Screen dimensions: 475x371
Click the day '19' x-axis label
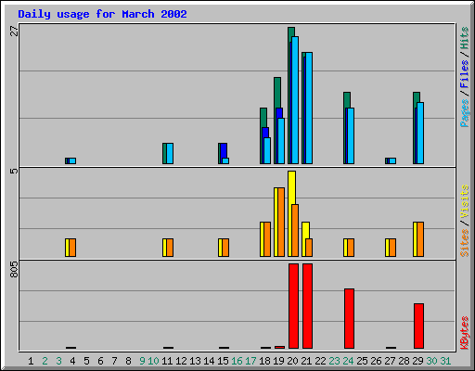click(x=278, y=361)
